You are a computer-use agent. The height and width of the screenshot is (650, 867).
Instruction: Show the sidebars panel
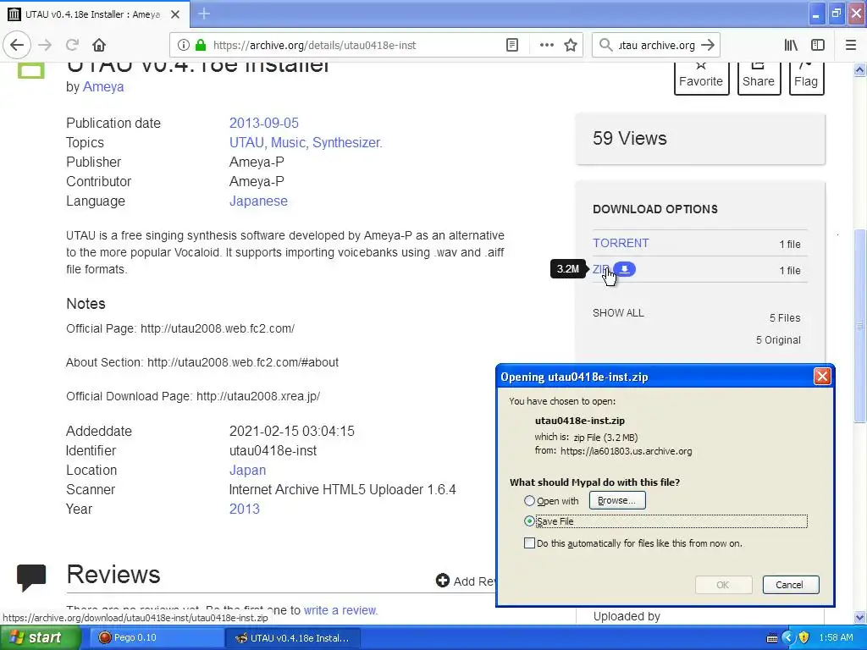click(818, 46)
